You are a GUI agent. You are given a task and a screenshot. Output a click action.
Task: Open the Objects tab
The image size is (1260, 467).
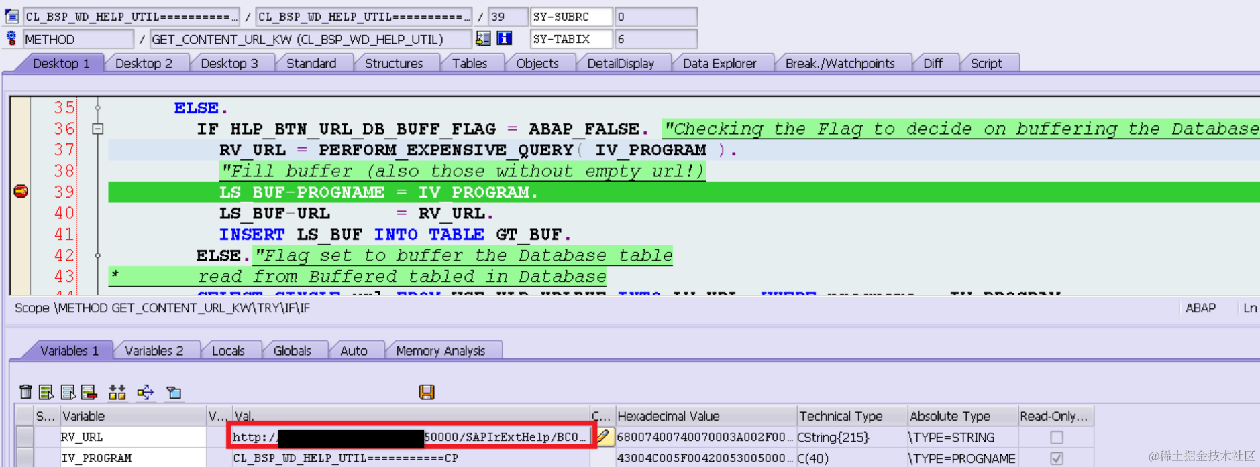(537, 63)
